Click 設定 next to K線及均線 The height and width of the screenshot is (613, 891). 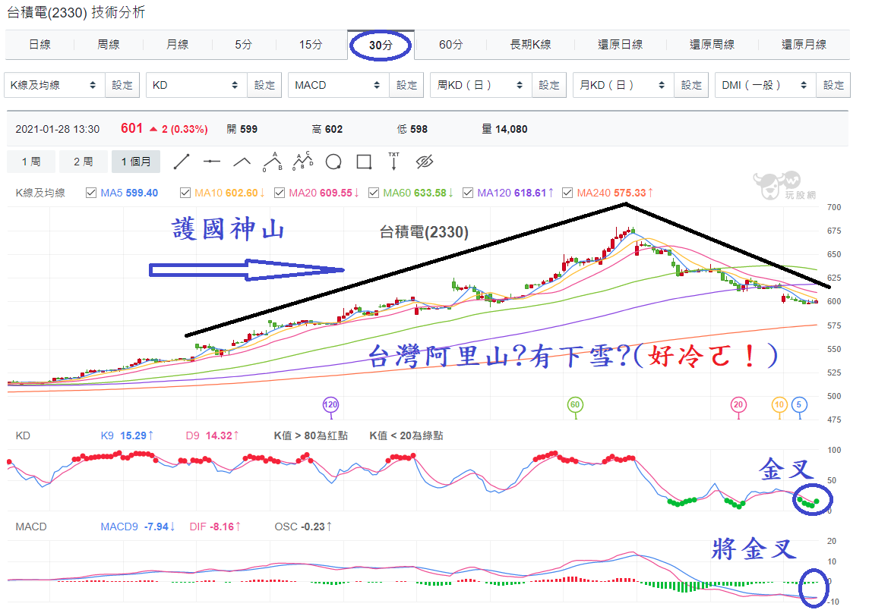point(122,85)
